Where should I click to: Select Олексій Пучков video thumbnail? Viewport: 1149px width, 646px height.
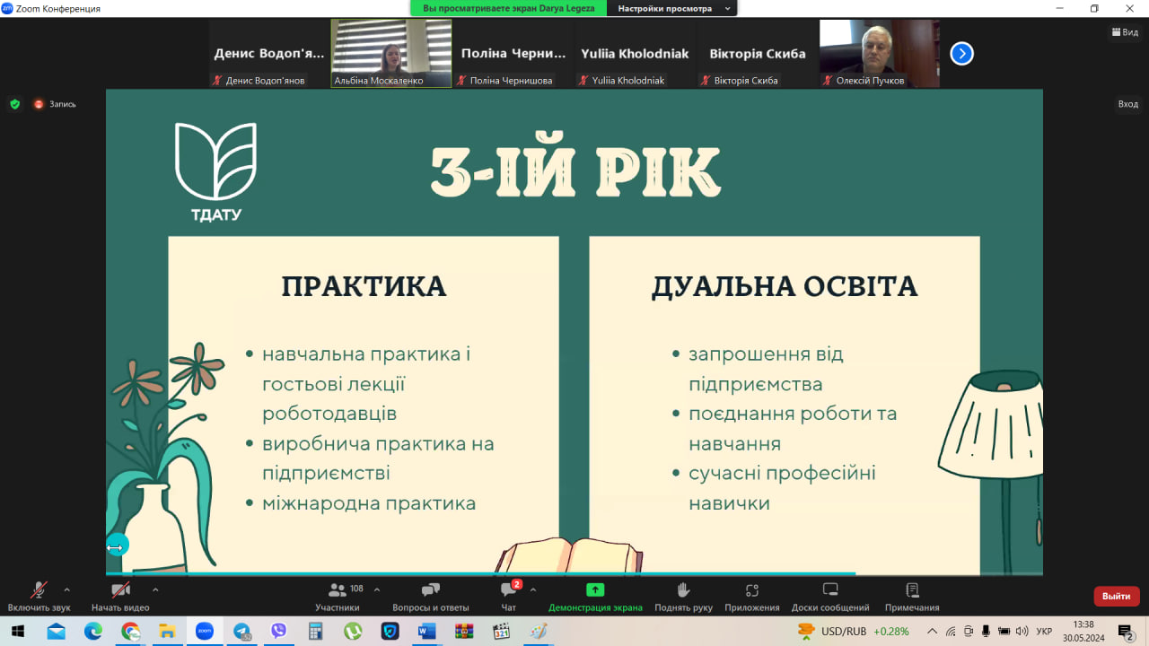tap(880, 53)
